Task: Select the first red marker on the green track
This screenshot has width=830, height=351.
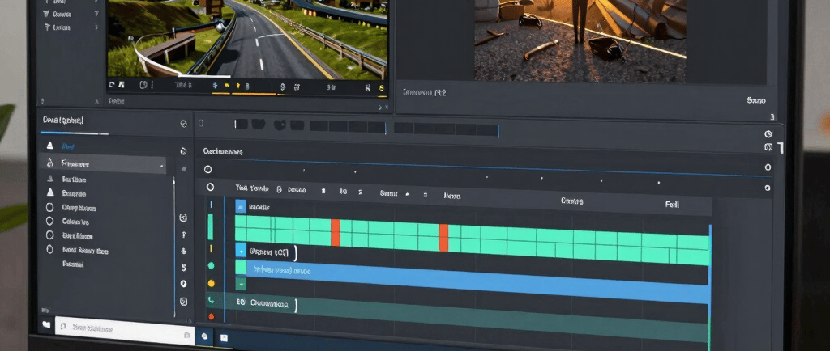Action: (x=335, y=233)
